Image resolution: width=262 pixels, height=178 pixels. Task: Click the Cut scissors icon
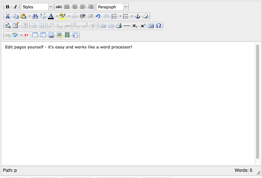coord(8,17)
